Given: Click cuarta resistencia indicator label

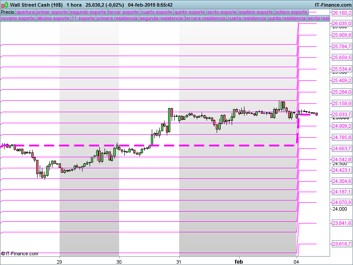Looking at the screenshot, I should tap(247, 18).
